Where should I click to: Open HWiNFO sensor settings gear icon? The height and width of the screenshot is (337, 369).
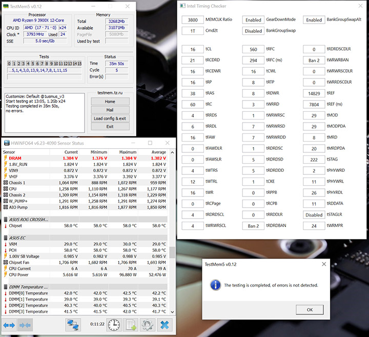[148, 325]
